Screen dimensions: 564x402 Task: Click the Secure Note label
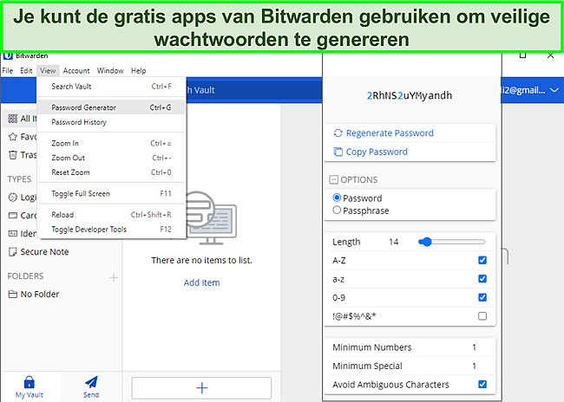click(x=44, y=252)
